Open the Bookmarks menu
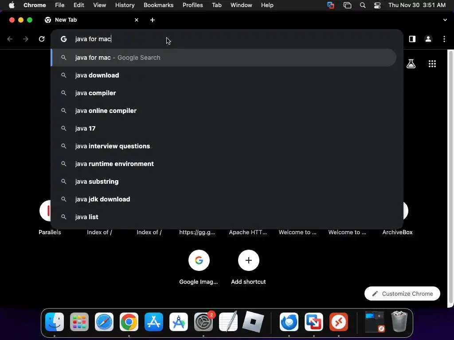The image size is (454, 340). [158, 5]
